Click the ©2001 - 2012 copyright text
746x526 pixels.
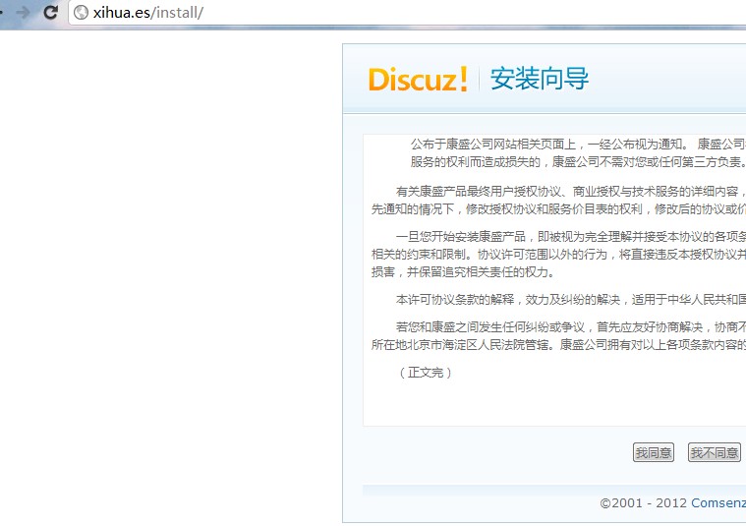[x=643, y=503]
